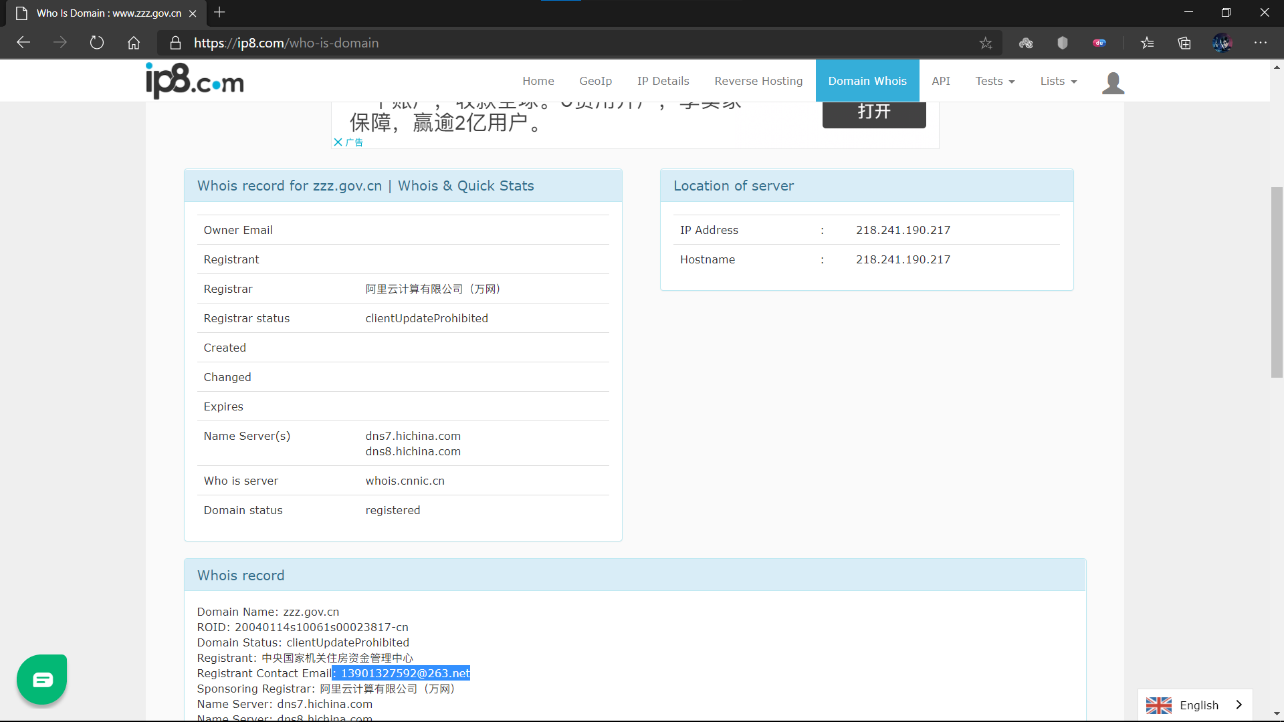Open the GeoIp menu item

[595, 81]
